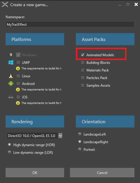This screenshot has height=183, width=140.
Task: Click the Namespace text field
Action: pyautogui.click(x=70, y=24)
